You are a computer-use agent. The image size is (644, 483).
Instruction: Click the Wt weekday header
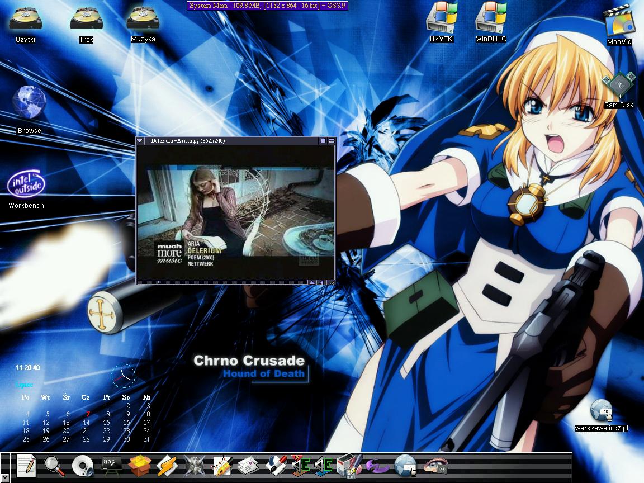[45, 397]
